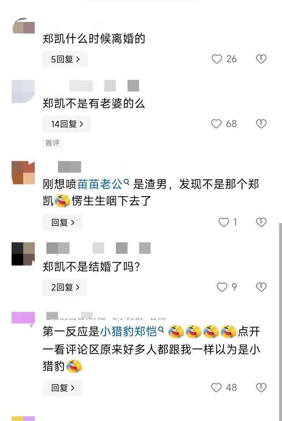282x421 pixels.
Task: Open the first commenter's avatar
Action: (24, 26)
